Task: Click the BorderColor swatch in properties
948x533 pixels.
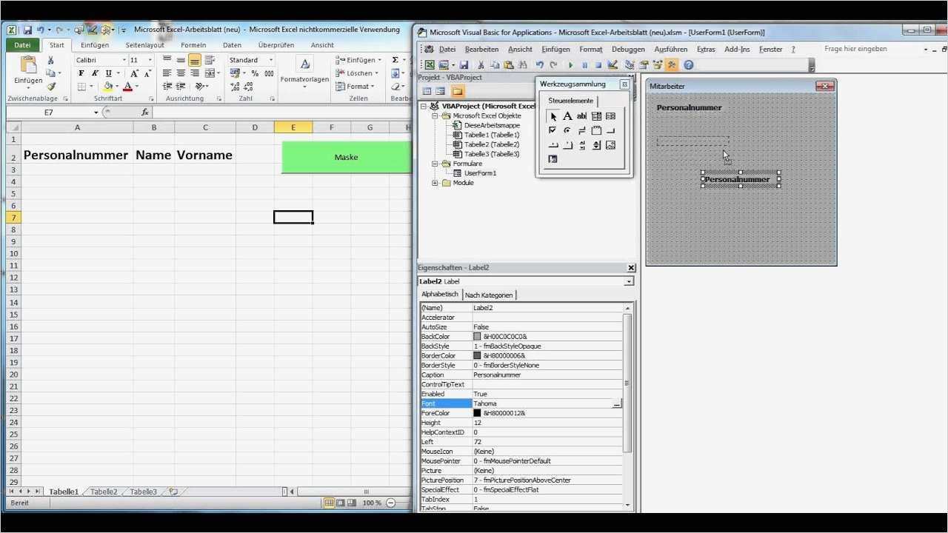Action: (477, 355)
